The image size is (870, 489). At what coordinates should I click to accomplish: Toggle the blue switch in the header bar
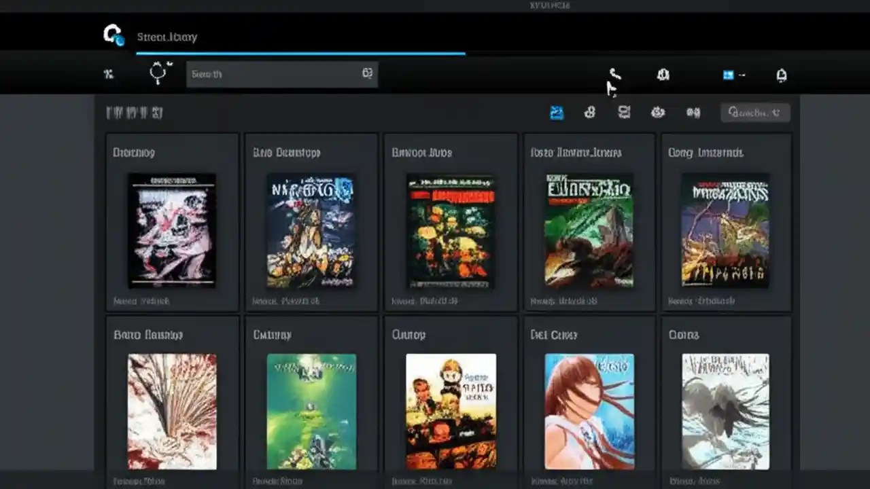[729, 75]
